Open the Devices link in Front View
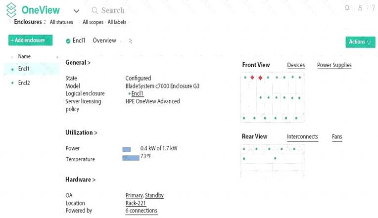 coord(296,65)
